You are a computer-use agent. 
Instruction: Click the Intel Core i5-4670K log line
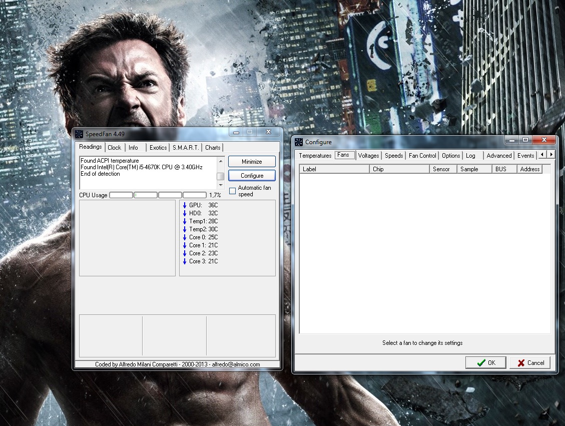pos(141,167)
